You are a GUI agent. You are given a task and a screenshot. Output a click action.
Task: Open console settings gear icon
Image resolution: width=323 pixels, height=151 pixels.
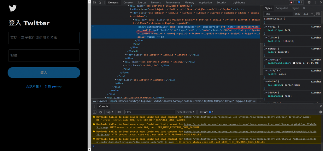[x=320, y=112]
